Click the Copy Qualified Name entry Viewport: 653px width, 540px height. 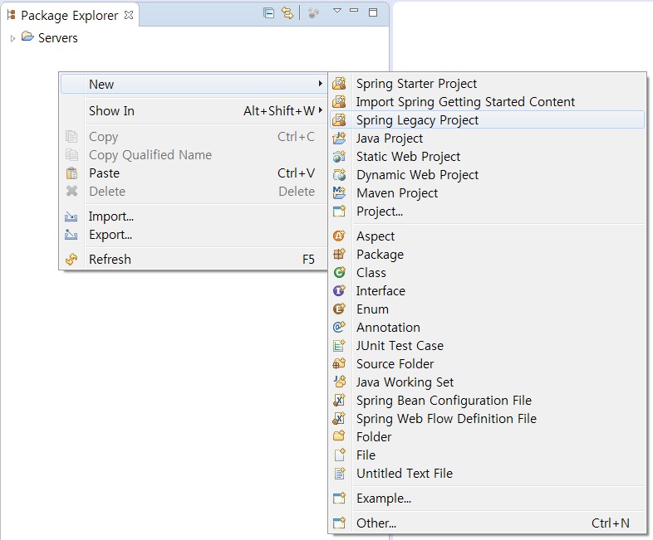pos(194,154)
